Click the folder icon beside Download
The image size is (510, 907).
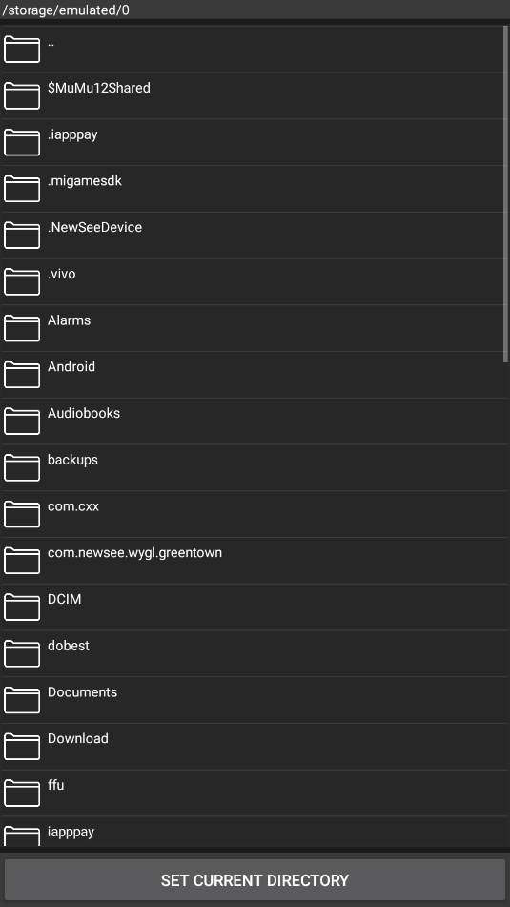(22, 747)
